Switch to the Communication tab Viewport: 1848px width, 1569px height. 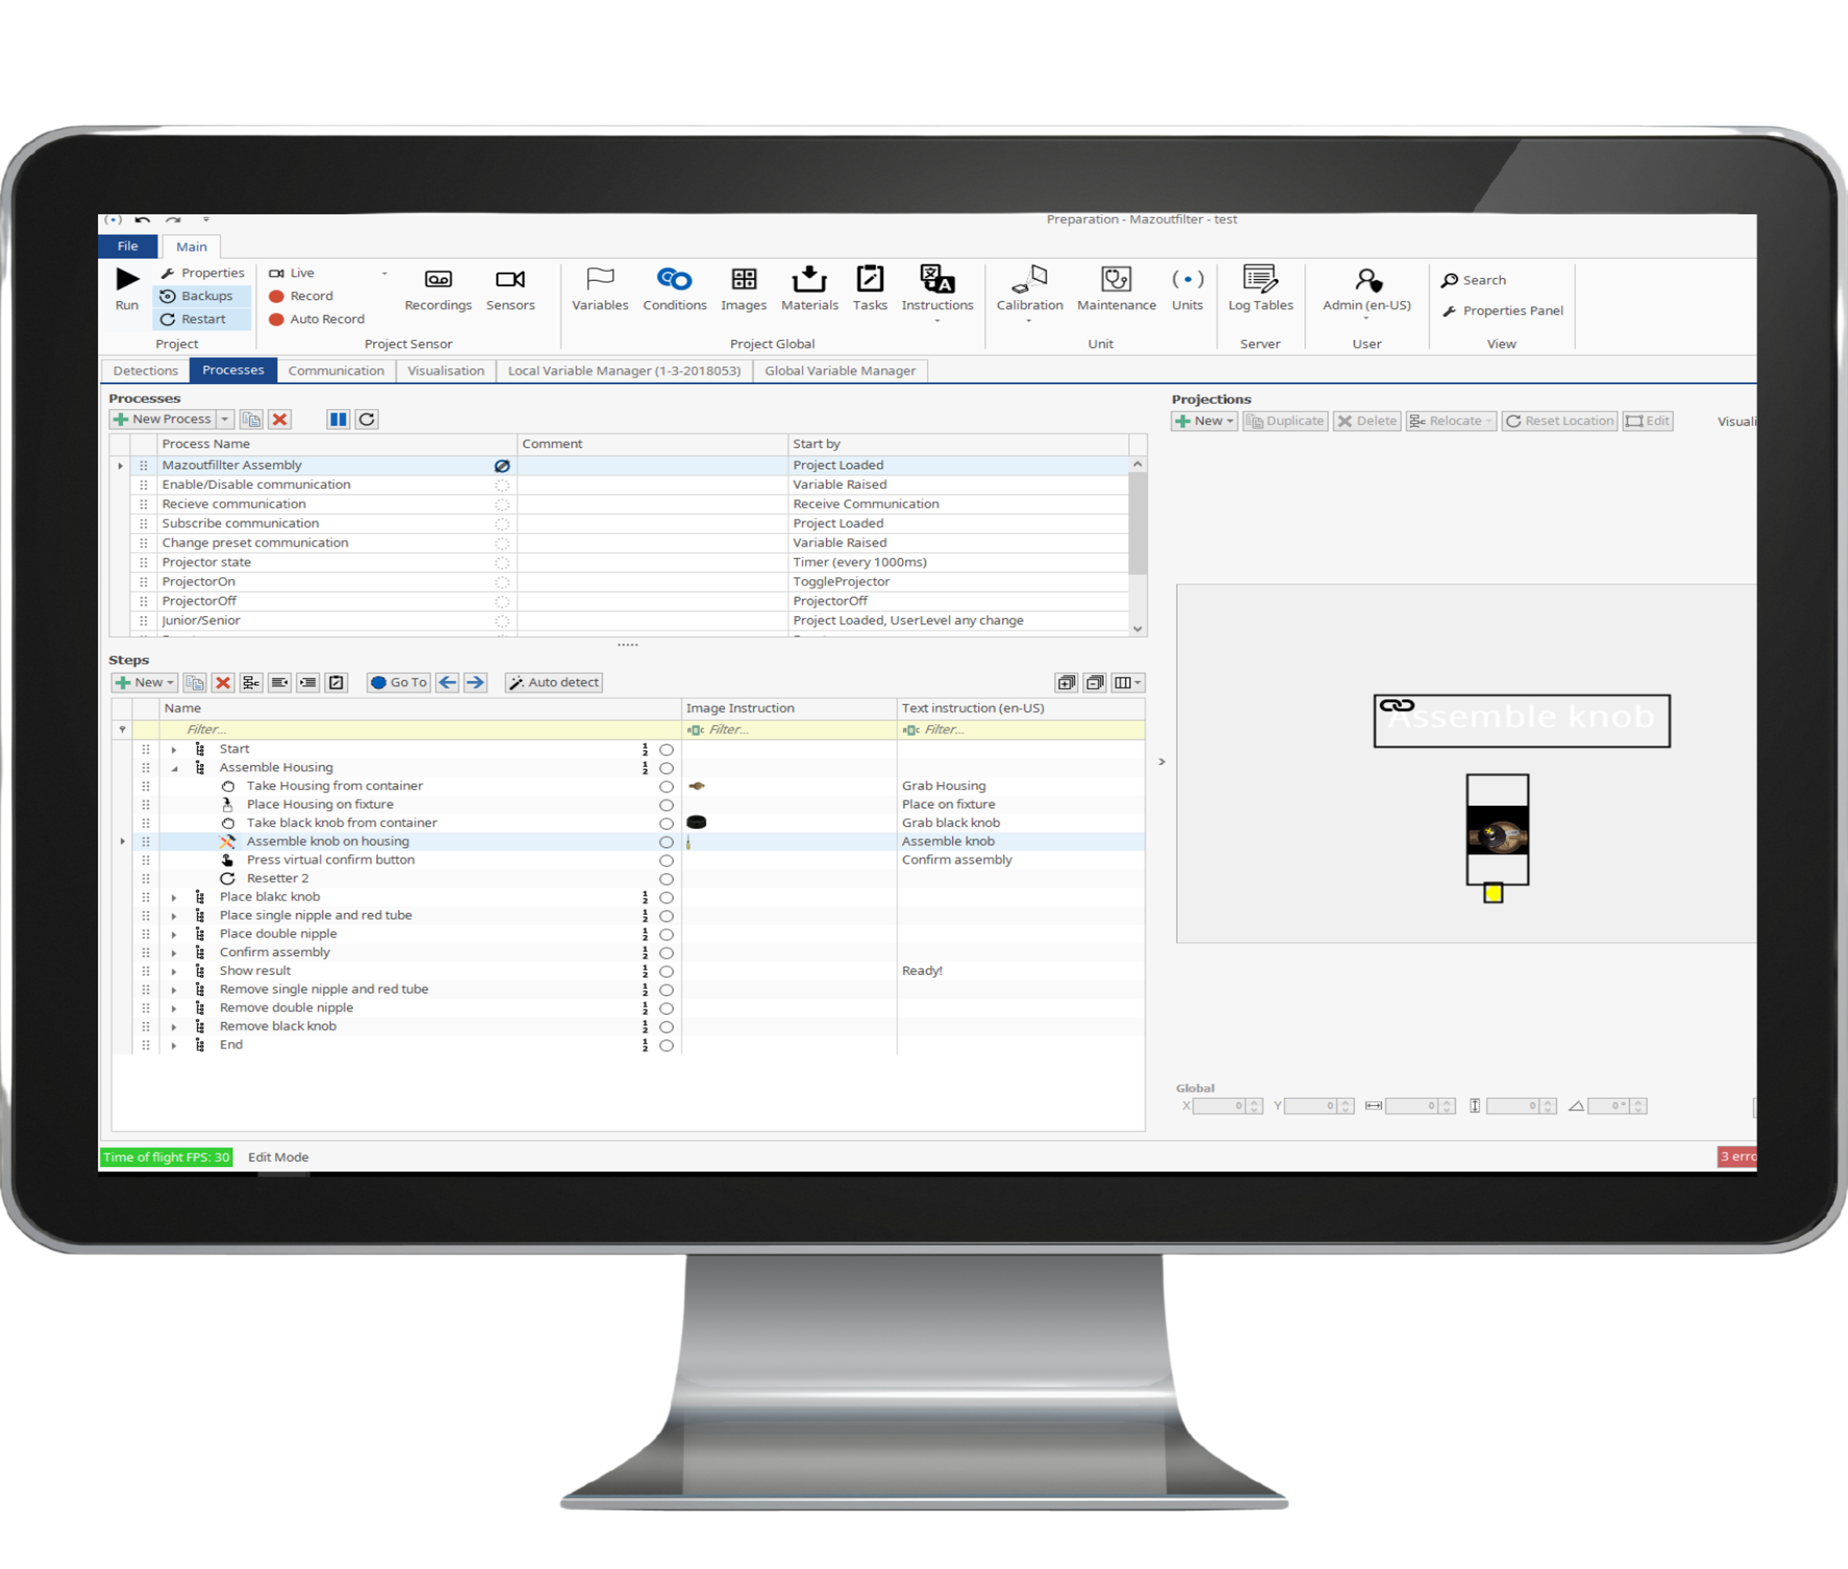(x=336, y=371)
